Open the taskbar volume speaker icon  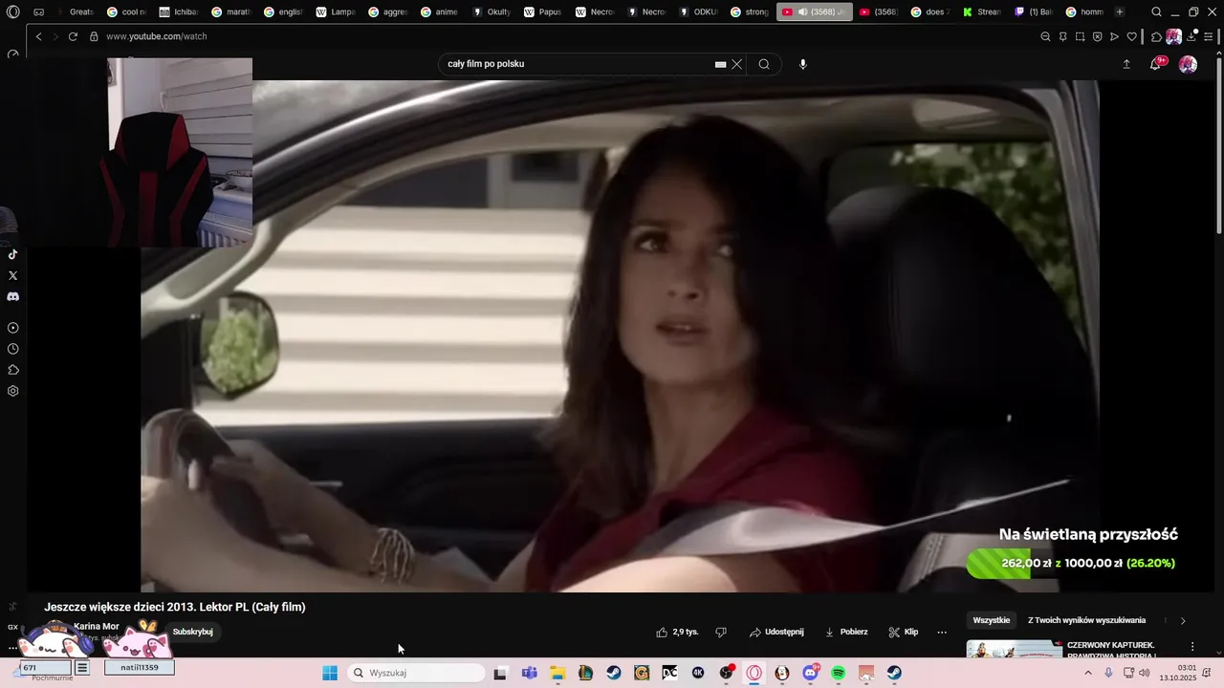tap(1145, 673)
